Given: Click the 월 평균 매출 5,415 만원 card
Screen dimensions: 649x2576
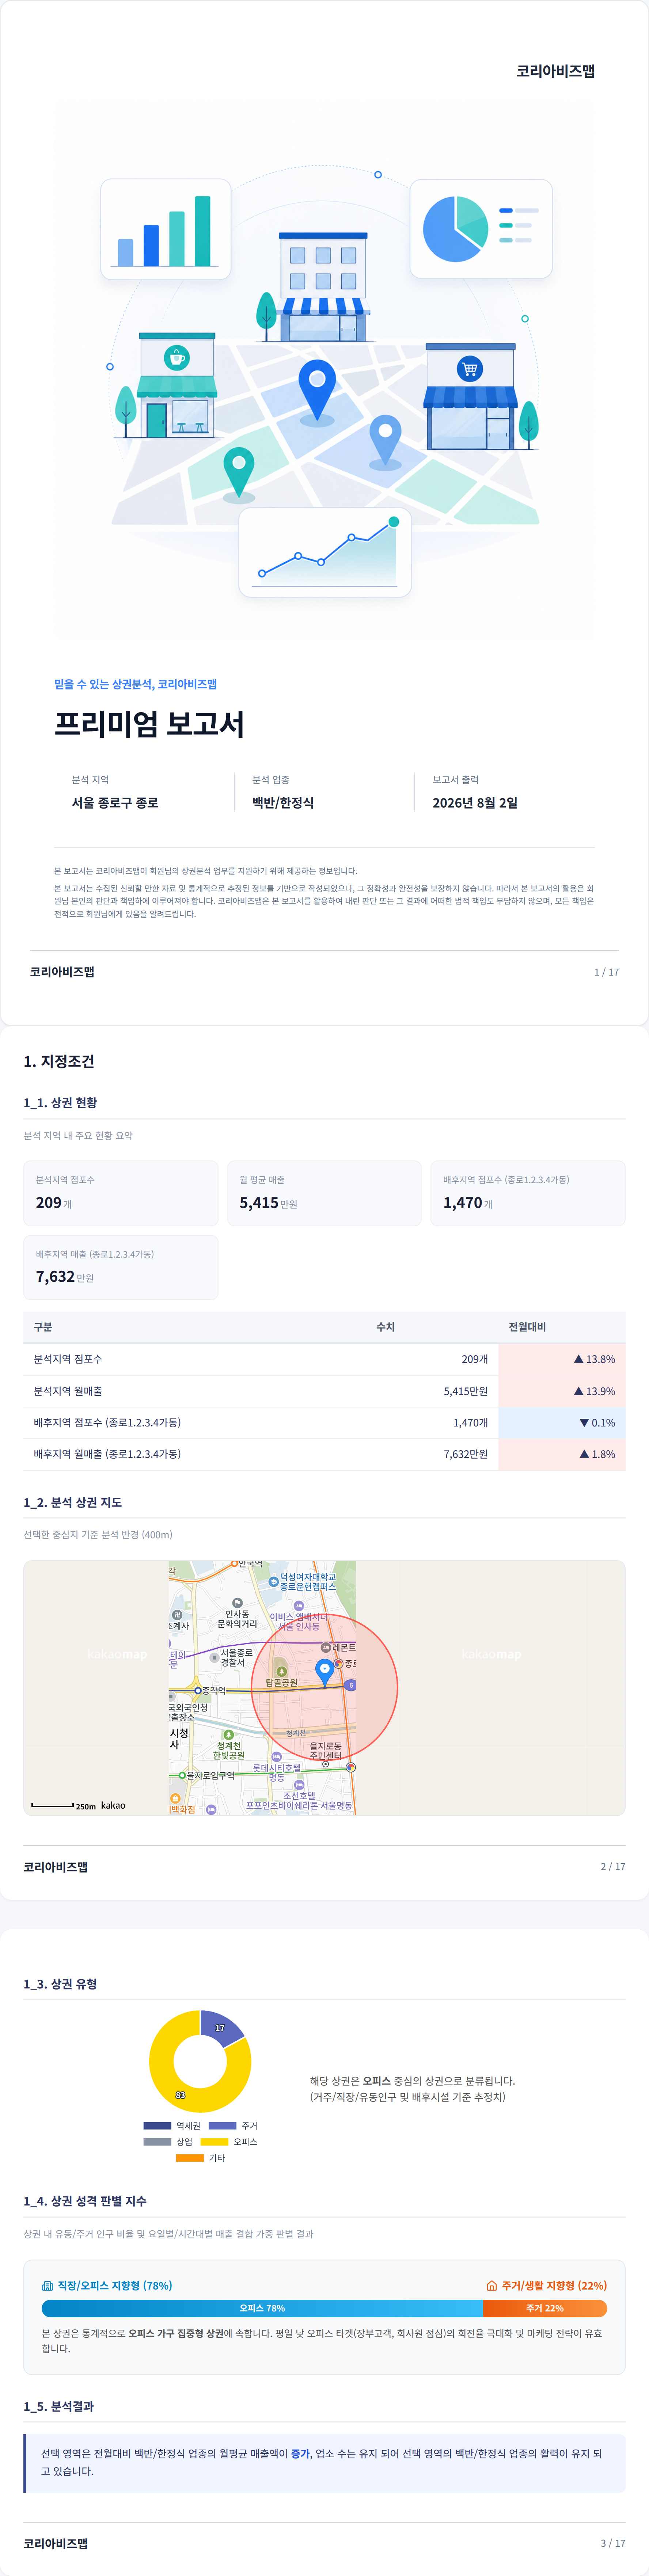Looking at the screenshot, I should [x=324, y=1193].
